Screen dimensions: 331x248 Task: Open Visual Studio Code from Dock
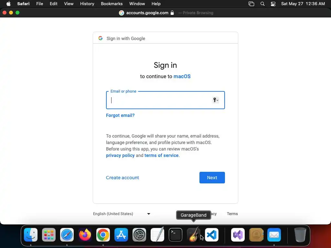click(212, 235)
